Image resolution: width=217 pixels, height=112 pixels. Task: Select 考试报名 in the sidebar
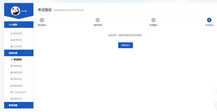pyautogui.click(x=17, y=59)
